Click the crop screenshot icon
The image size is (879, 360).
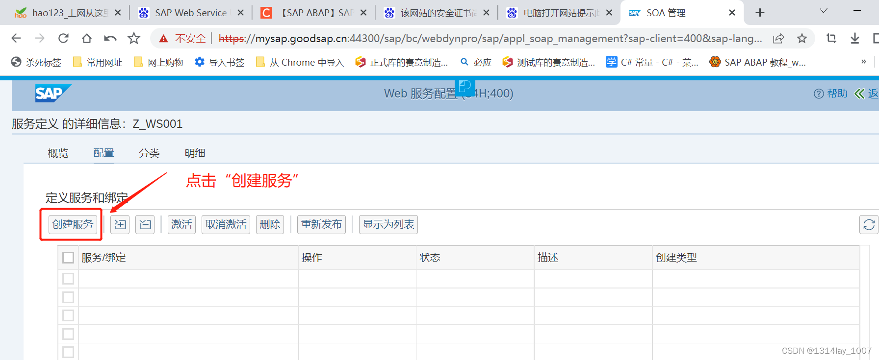click(831, 38)
